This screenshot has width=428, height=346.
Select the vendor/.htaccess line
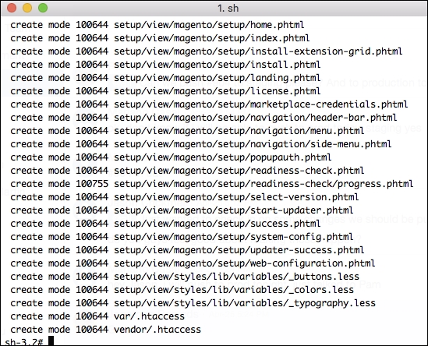click(x=105, y=330)
